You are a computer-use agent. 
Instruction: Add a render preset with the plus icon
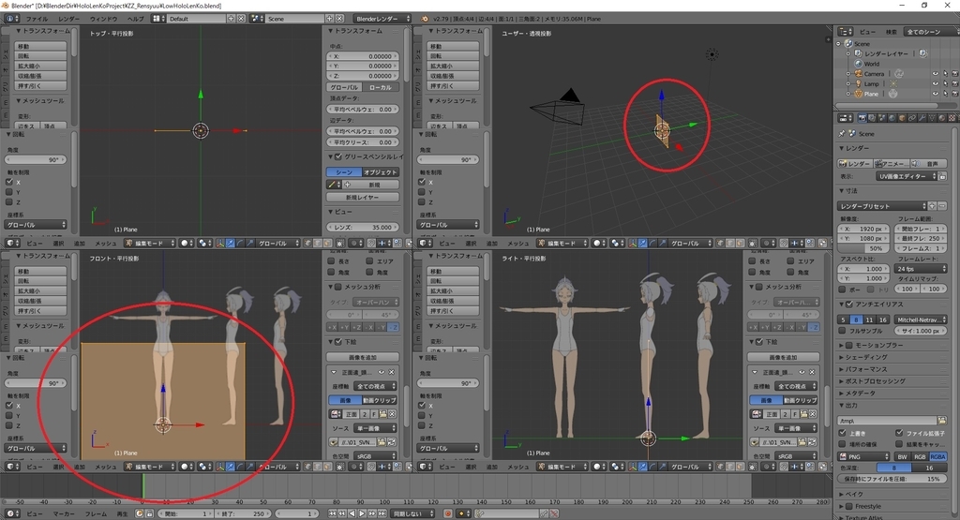[x=932, y=206]
